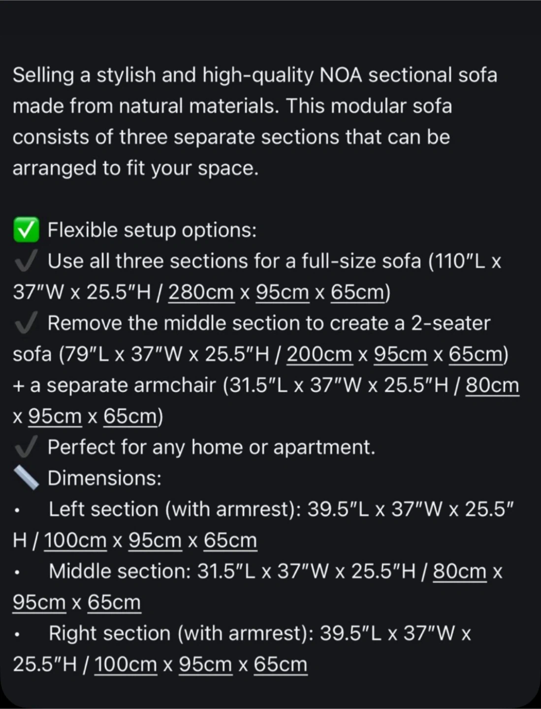Click the 95cm link in Left section dimensions
Screen dimensions: 541x709
pyautogui.click(x=155, y=541)
